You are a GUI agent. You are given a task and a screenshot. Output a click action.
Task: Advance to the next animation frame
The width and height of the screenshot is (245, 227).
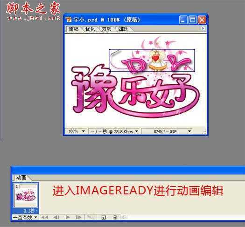coord(78,217)
